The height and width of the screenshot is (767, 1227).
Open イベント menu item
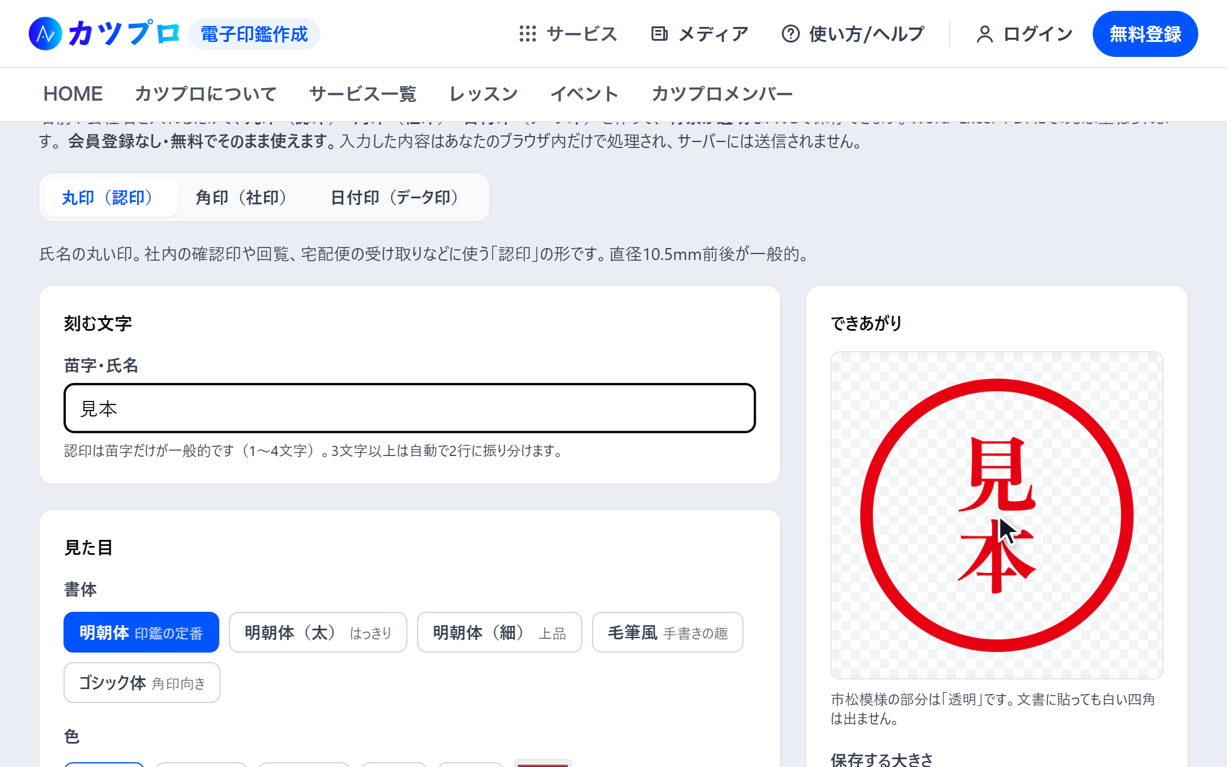pyautogui.click(x=584, y=93)
